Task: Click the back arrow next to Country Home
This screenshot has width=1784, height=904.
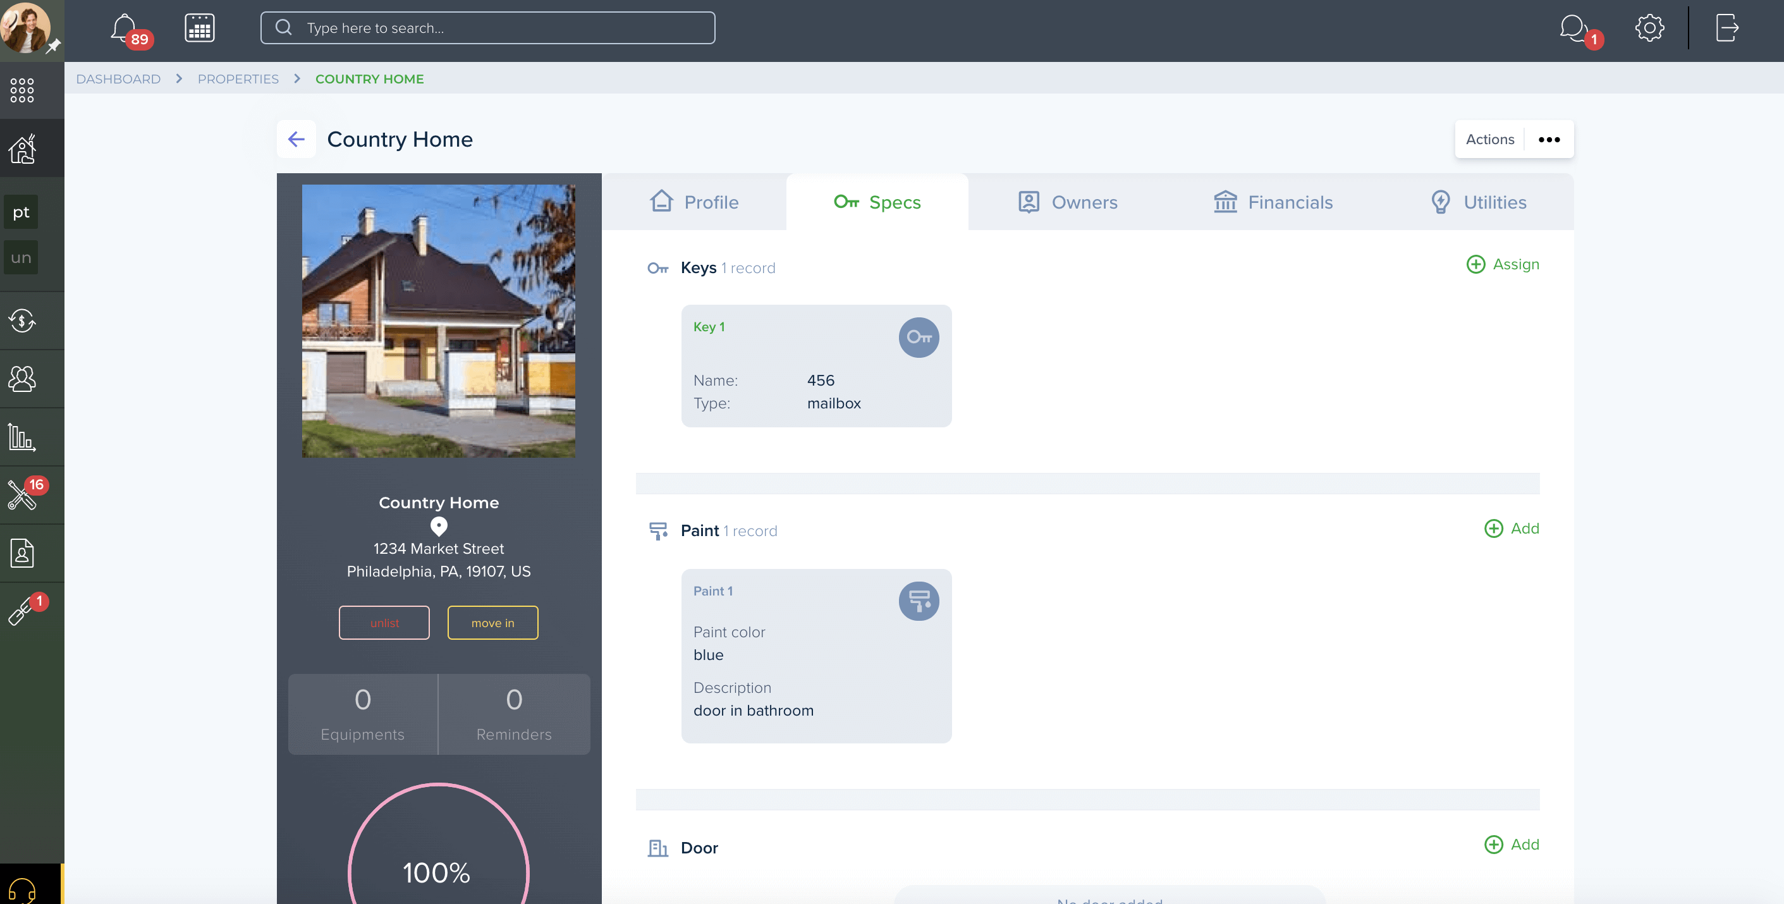Action: point(296,139)
